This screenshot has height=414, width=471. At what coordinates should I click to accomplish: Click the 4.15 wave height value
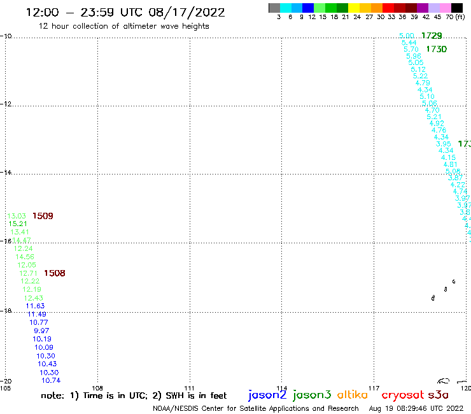[448, 157]
